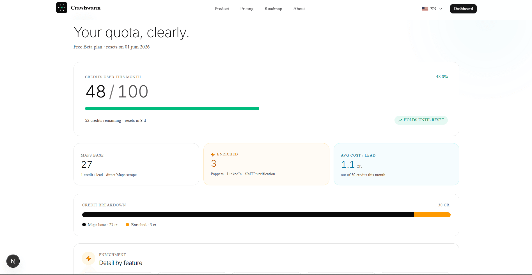The width and height of the screenshot is (532, 275).
Task: Click the 'Your quota, clearly.' heading
Action: 131,32
